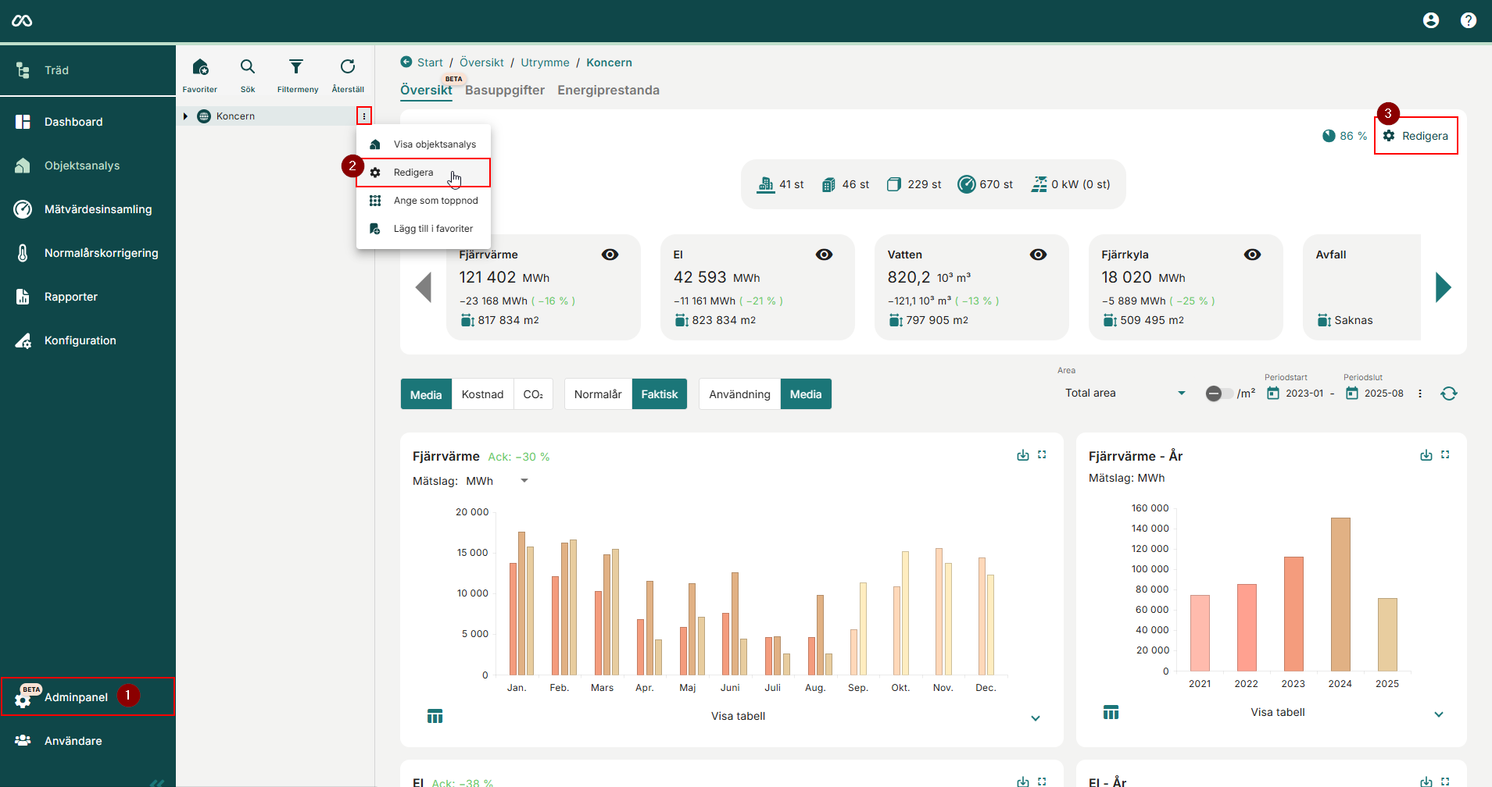Select Ange som toppnod in the context menu

[x=435, y=201]
